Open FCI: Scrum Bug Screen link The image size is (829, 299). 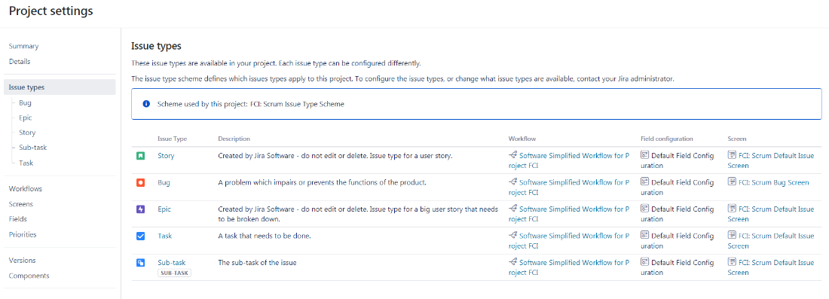tap(773, 182)
